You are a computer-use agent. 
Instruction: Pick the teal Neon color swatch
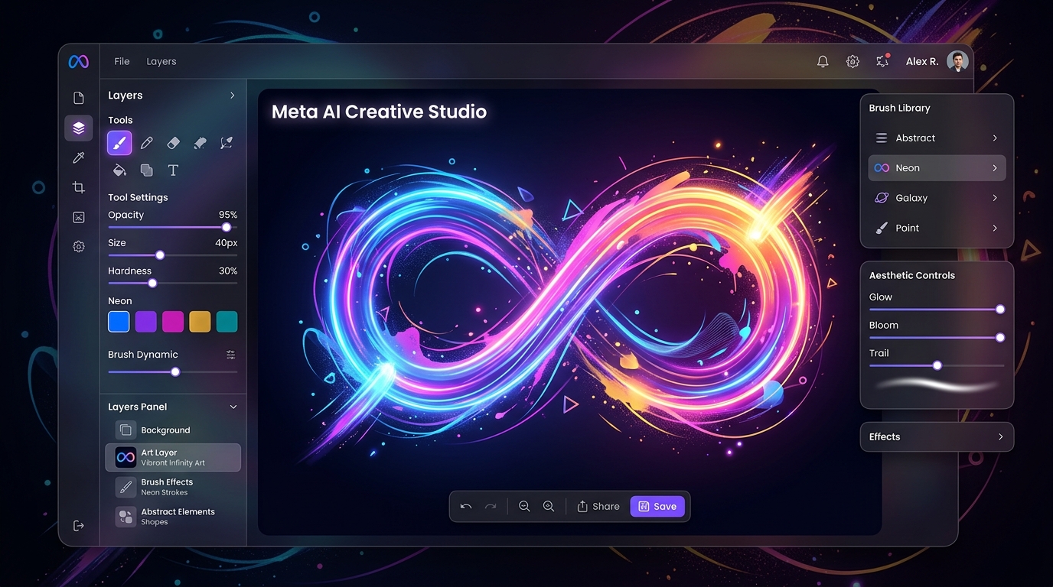click(x=227, y=322)
